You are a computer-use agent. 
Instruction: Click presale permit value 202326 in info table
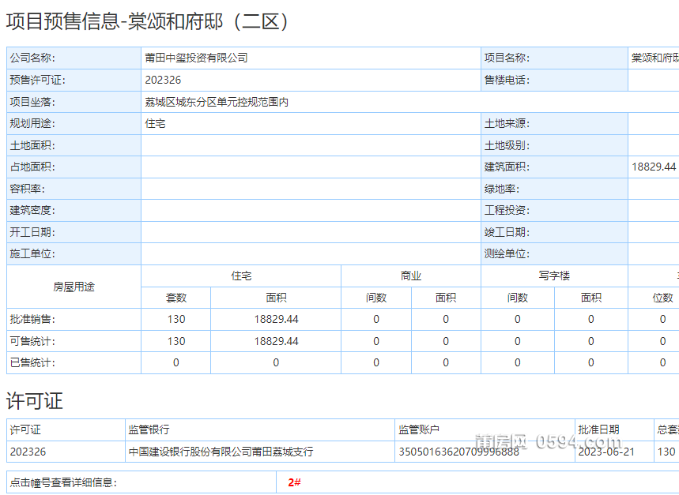pos(163,80)
